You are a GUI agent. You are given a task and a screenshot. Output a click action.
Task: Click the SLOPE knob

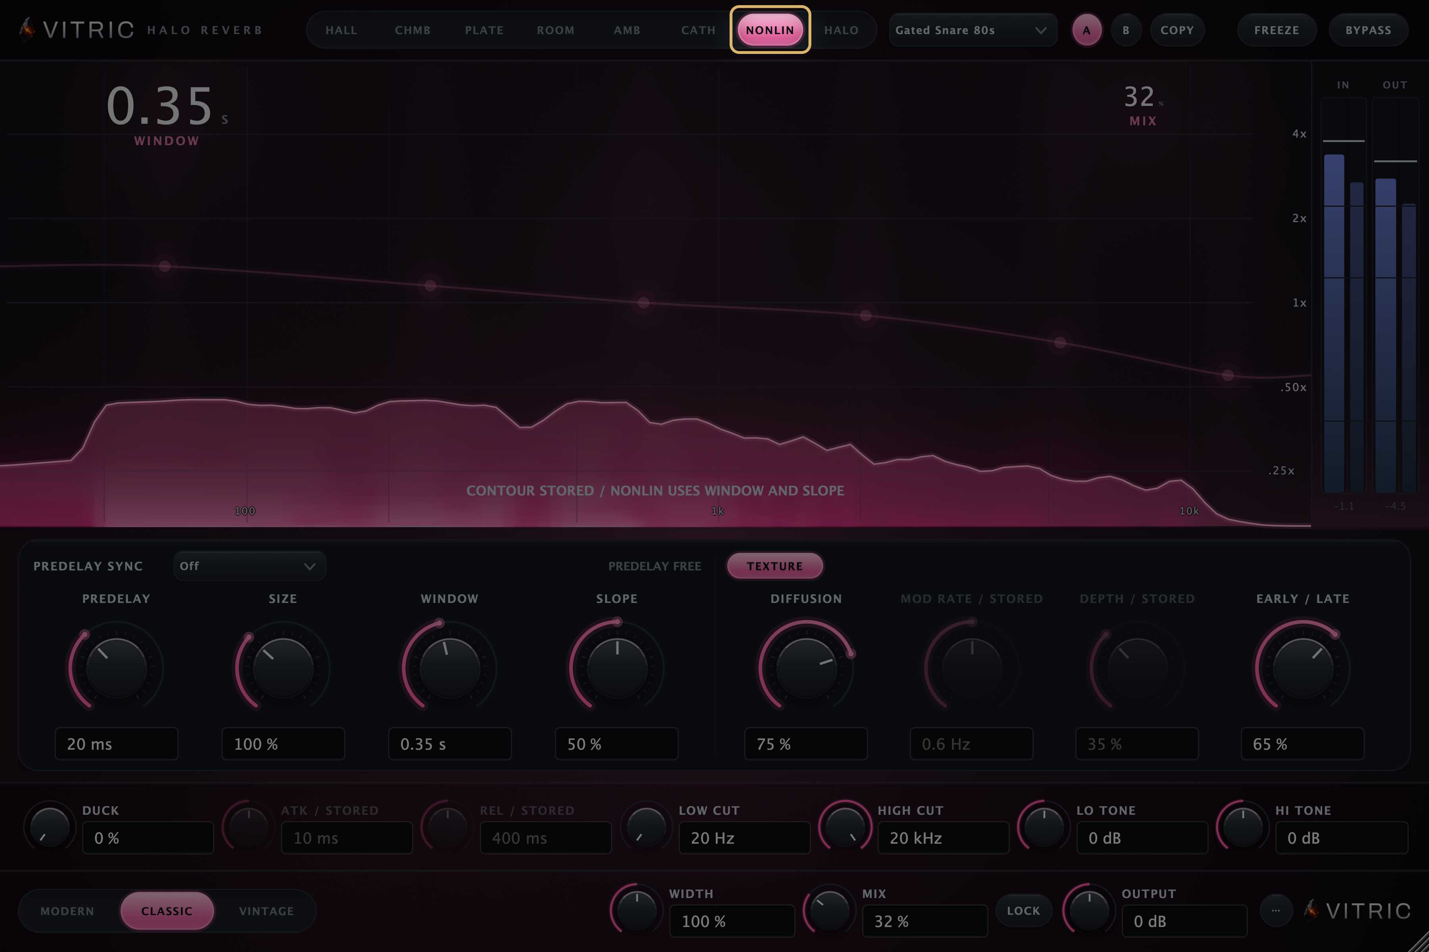tap(617, 668)
